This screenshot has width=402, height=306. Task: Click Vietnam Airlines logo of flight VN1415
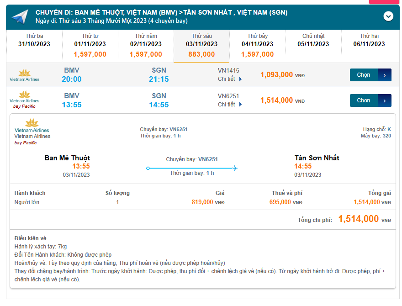click(x=25, y=75)
